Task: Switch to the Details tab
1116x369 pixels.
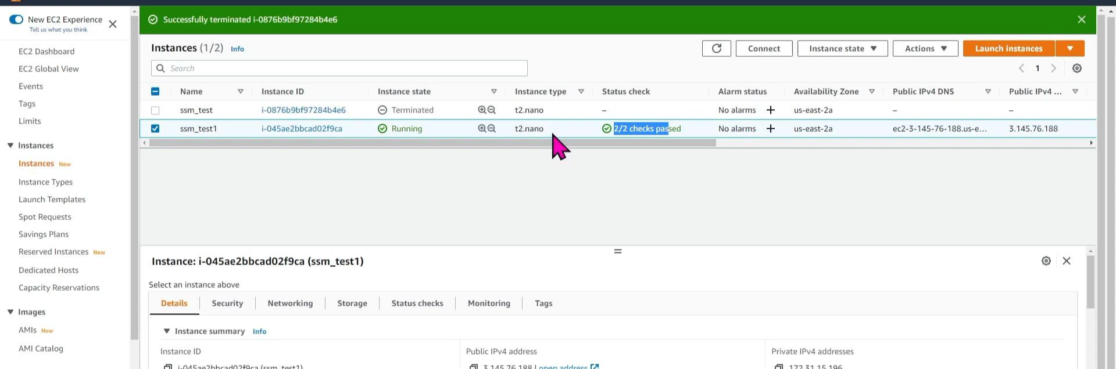Action: pyautogui.click(x=174, y=303)
